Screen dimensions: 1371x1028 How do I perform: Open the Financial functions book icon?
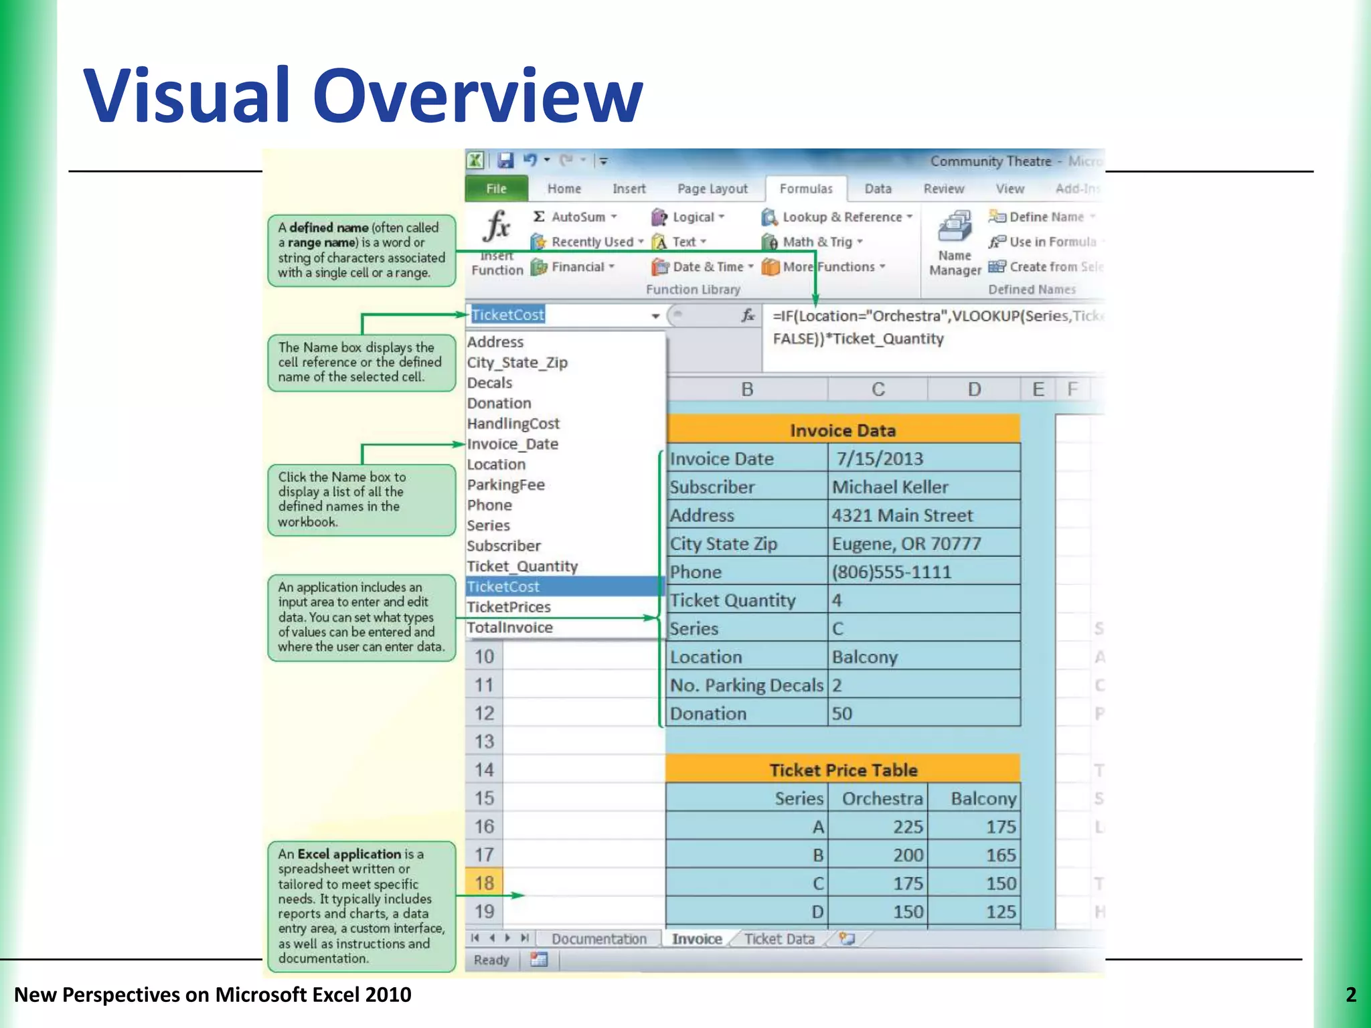tap(538, 267)
